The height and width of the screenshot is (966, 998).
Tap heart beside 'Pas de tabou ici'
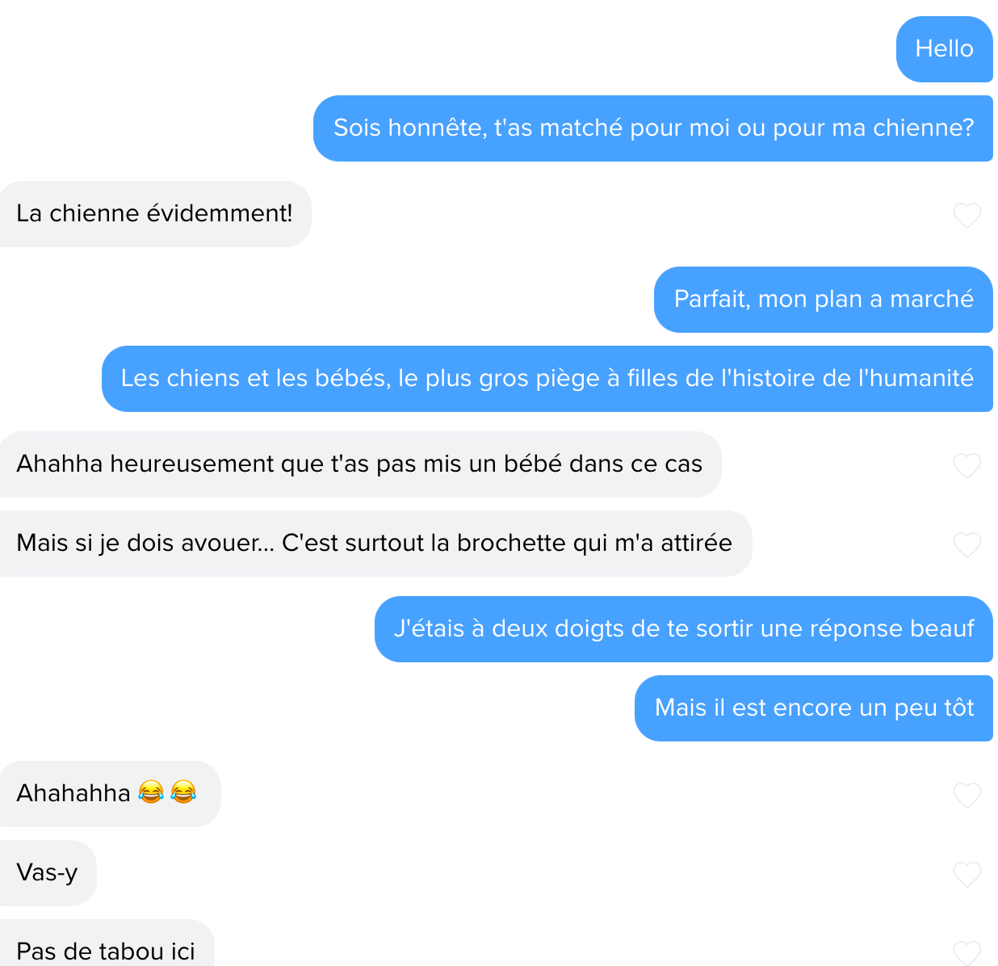967,953
